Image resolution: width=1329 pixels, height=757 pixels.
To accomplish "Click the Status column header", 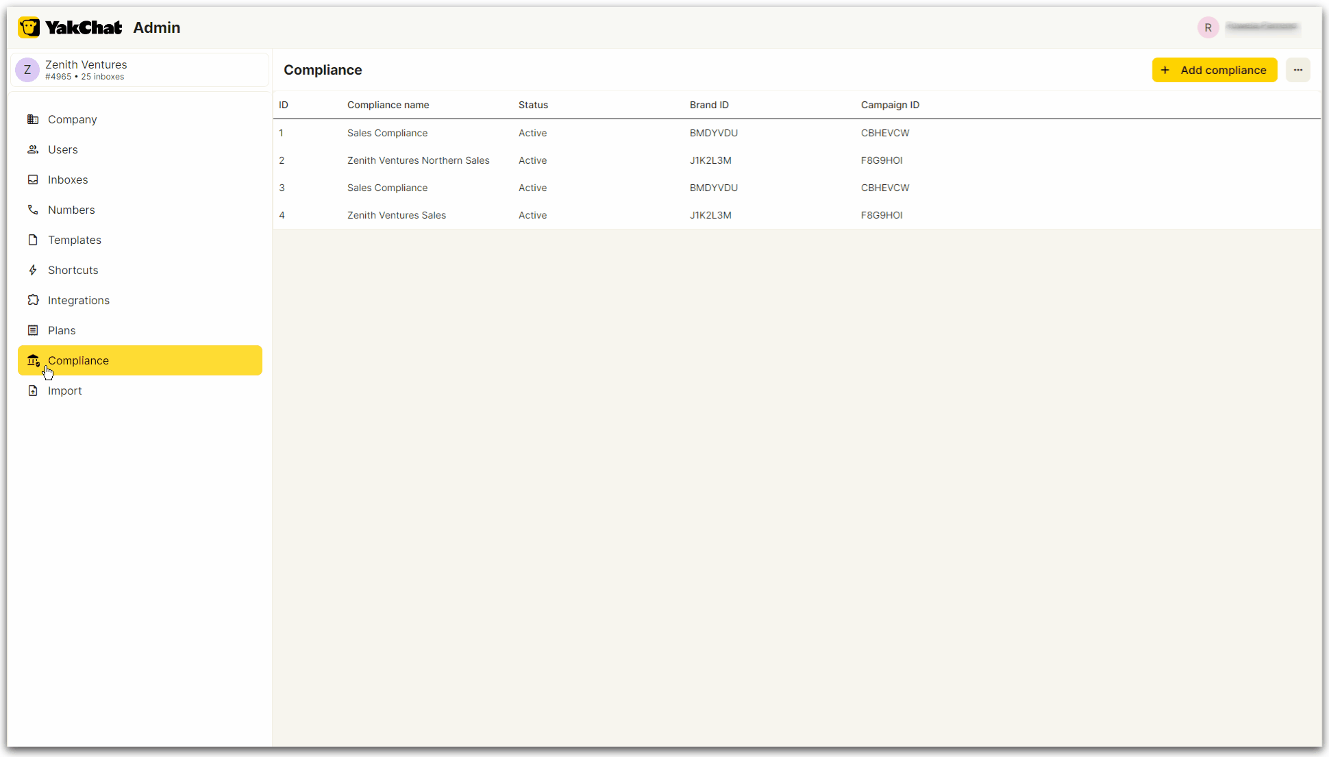I will pyautogui.click(x=533, y=105).
